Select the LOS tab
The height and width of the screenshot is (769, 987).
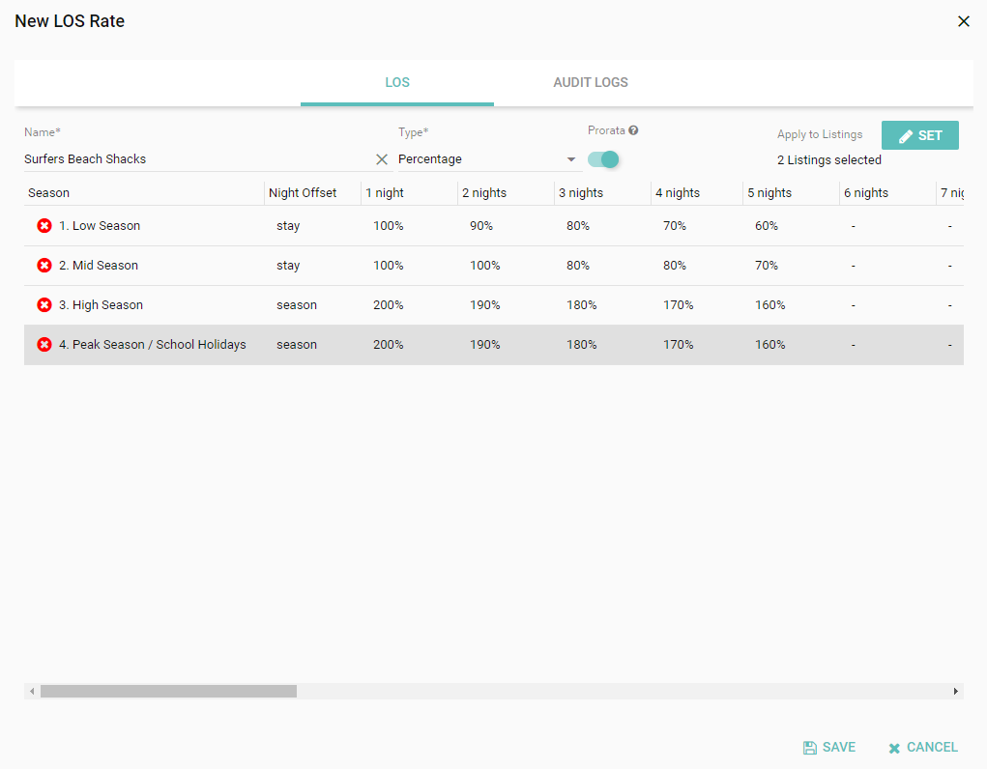pyautogui.click(x=397, y=83)
